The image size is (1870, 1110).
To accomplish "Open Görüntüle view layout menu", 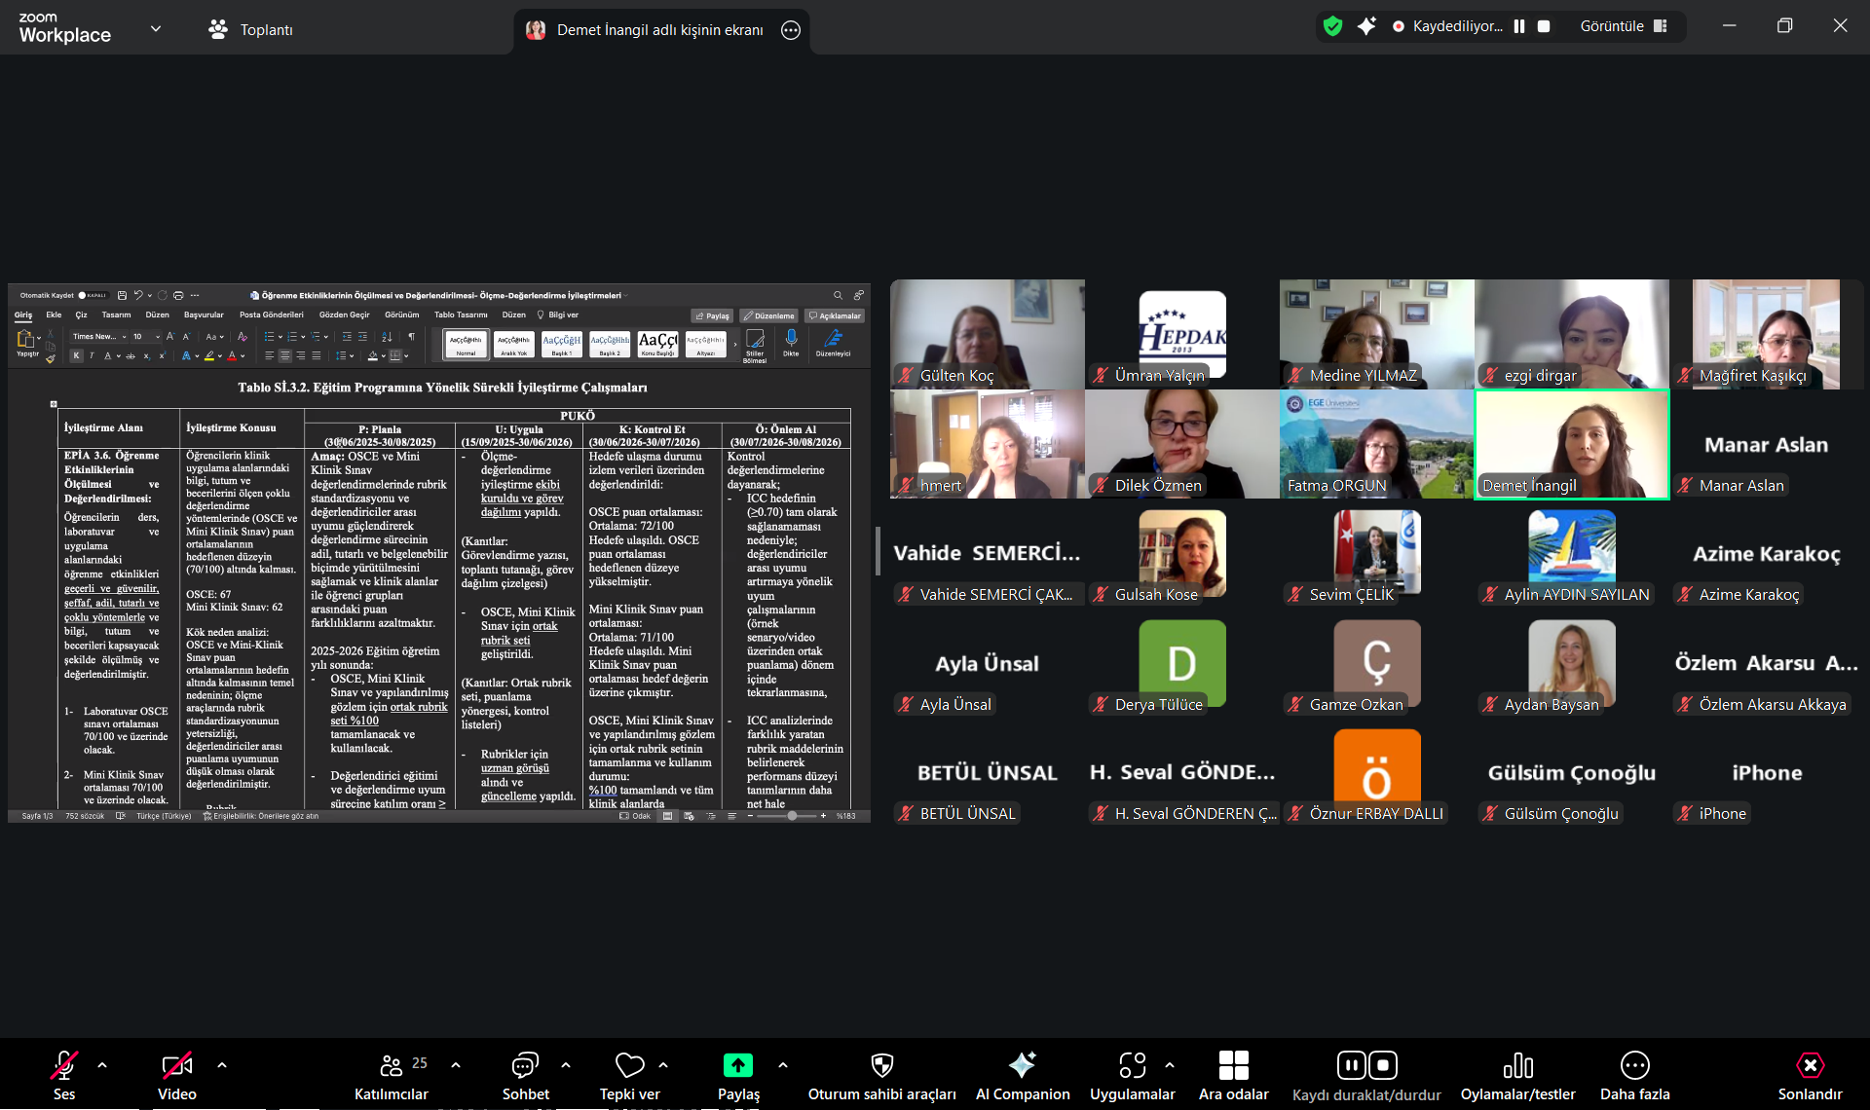I will pyautogui.click(x=1624, y=26).
